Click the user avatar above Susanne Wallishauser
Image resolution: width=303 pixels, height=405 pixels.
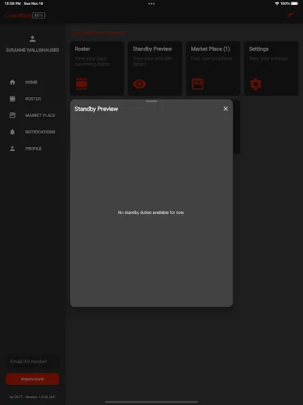click(33, 39)
